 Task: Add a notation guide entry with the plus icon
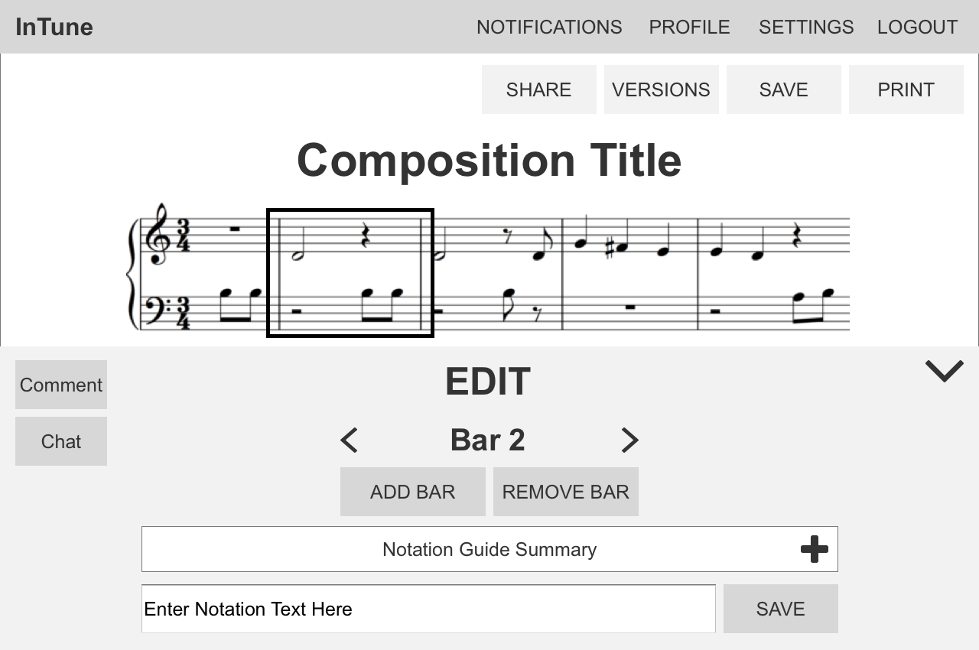(814, 548)
